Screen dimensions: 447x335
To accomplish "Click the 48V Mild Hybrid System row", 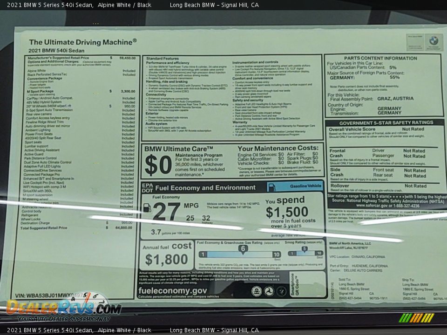I will tap(81, 102).
